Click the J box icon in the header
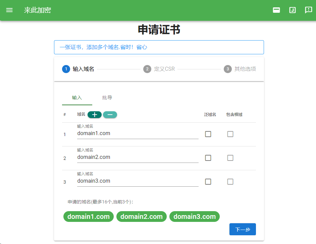 pyautogui.click(x=293, y=10)
